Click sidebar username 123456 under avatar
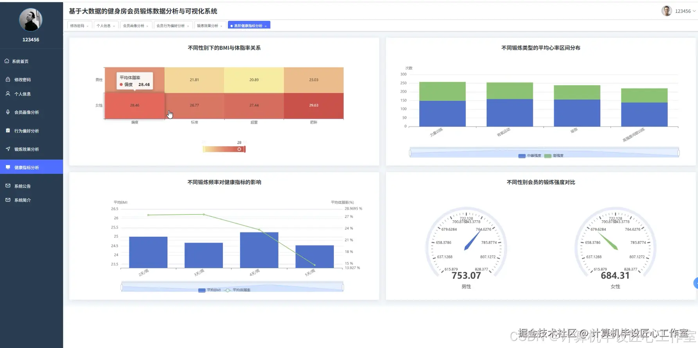This screenshot has width=698, height=348. click(x=31, y=40)
